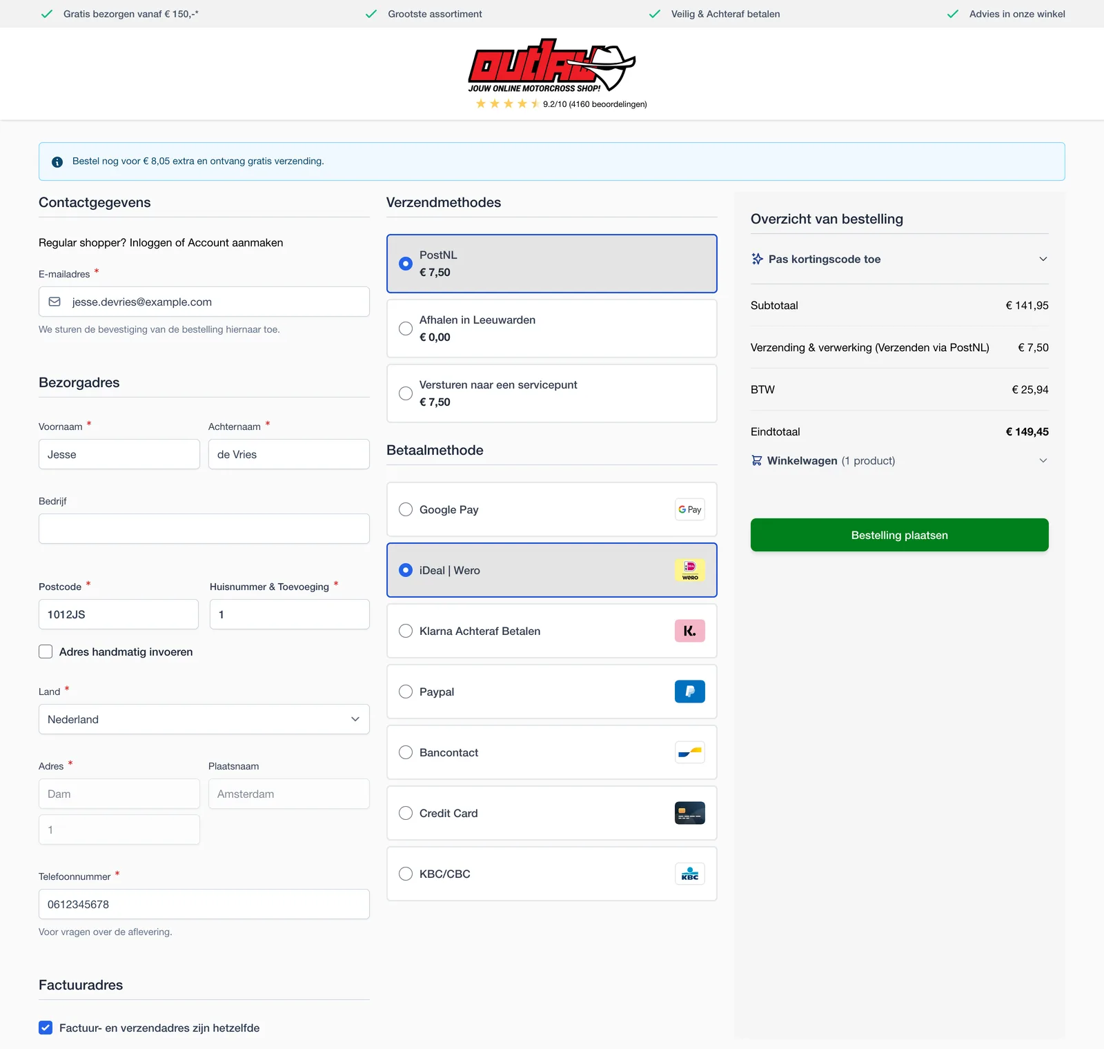Click the E-mailadres input field
1104x1049 pixels.
pos(204,302)
